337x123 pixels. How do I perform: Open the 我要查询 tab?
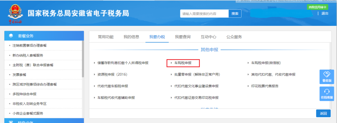pos(183,37)
